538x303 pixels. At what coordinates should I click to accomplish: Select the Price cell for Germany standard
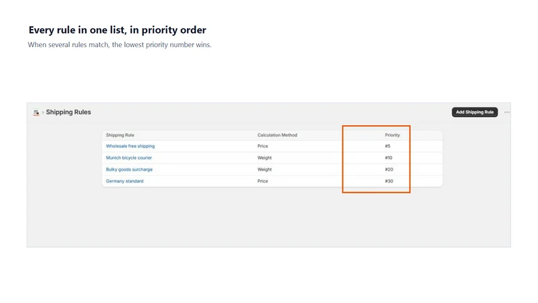pyautogui.click(x=263, y=181)
